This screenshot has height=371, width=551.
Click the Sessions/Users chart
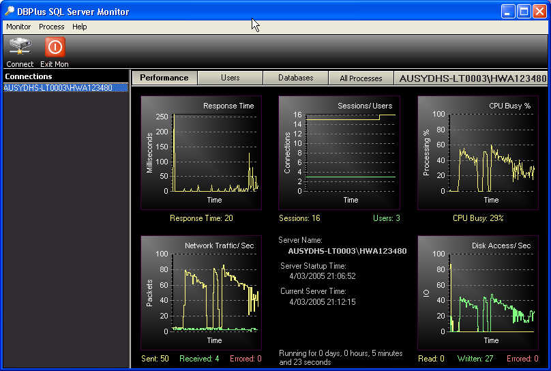[x=339, y=153]
